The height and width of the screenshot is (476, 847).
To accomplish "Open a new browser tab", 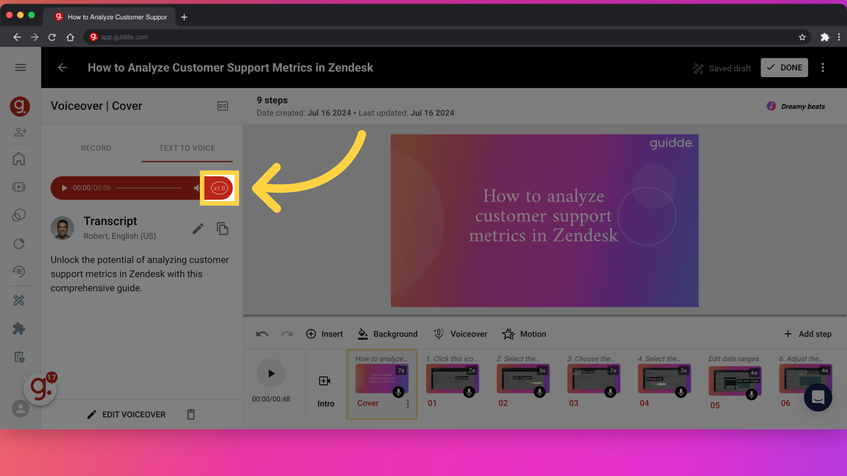I will click(184, 17).
